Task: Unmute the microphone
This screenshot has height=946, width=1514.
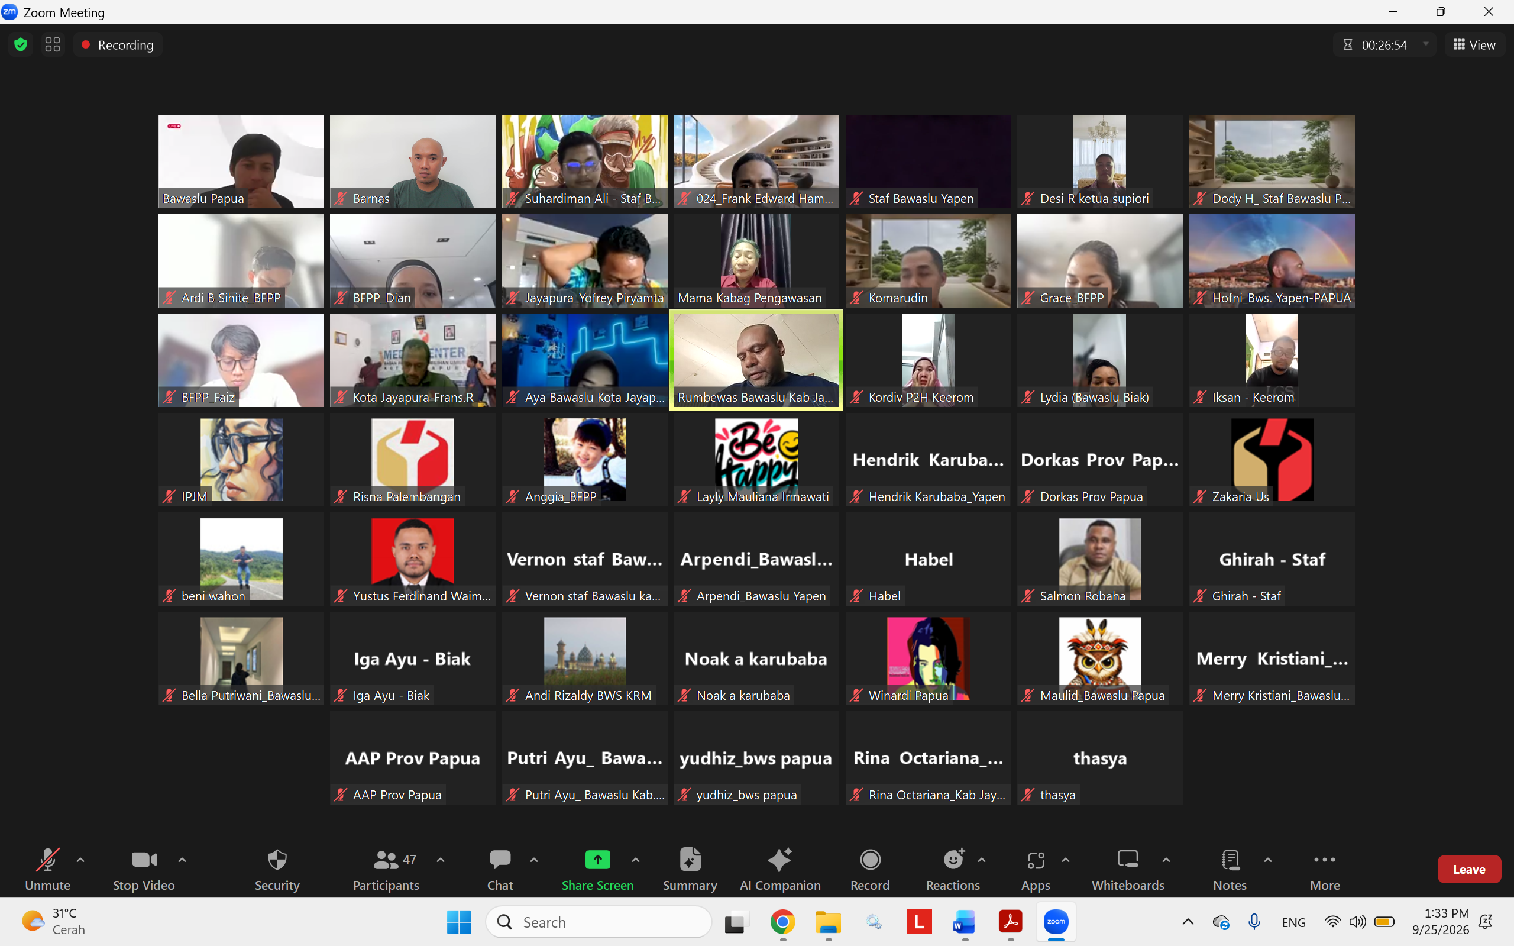Action: pyautogui.click(x=47, y=869)
